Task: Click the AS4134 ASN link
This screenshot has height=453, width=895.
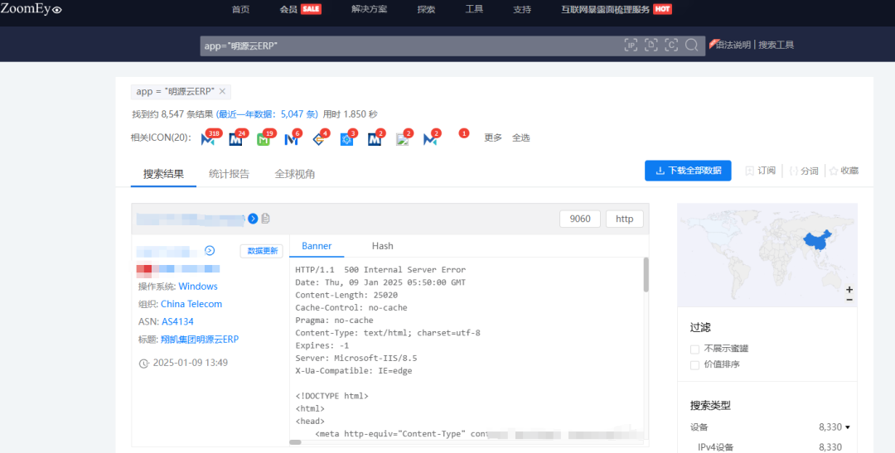Action: 177,322
